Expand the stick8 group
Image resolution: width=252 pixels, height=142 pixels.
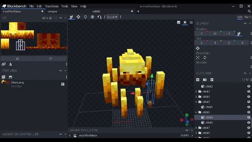(196, 133)
